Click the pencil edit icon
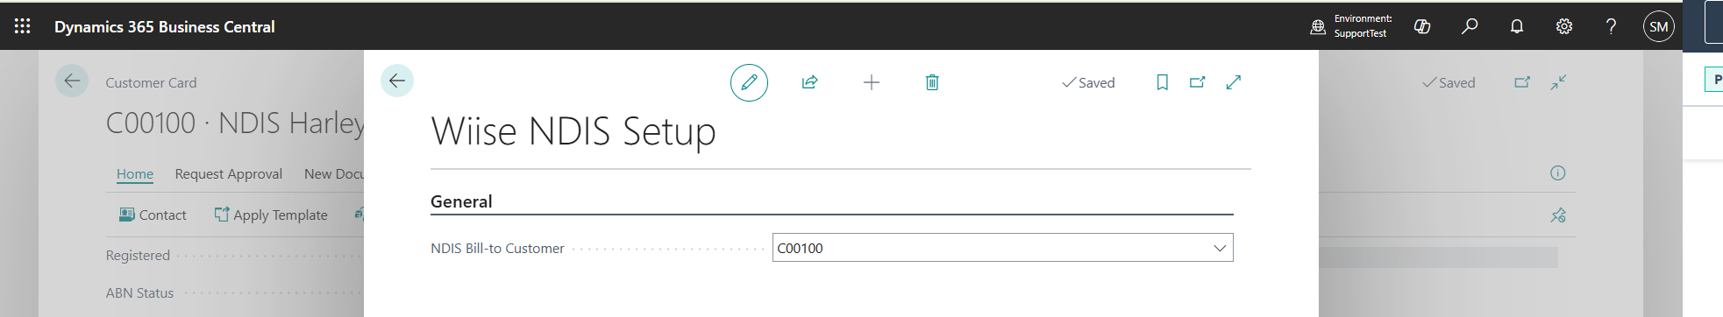The width and height of the screenshot is (1723, 317). tap(749, 82)
